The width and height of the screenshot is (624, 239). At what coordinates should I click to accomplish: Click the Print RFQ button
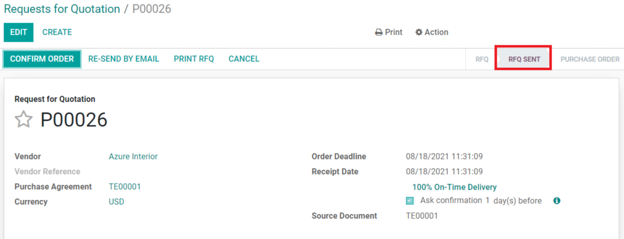[x=194, y=59]
